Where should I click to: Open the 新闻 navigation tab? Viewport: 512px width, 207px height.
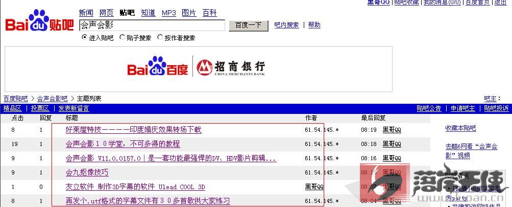click(x=86, y=13)
